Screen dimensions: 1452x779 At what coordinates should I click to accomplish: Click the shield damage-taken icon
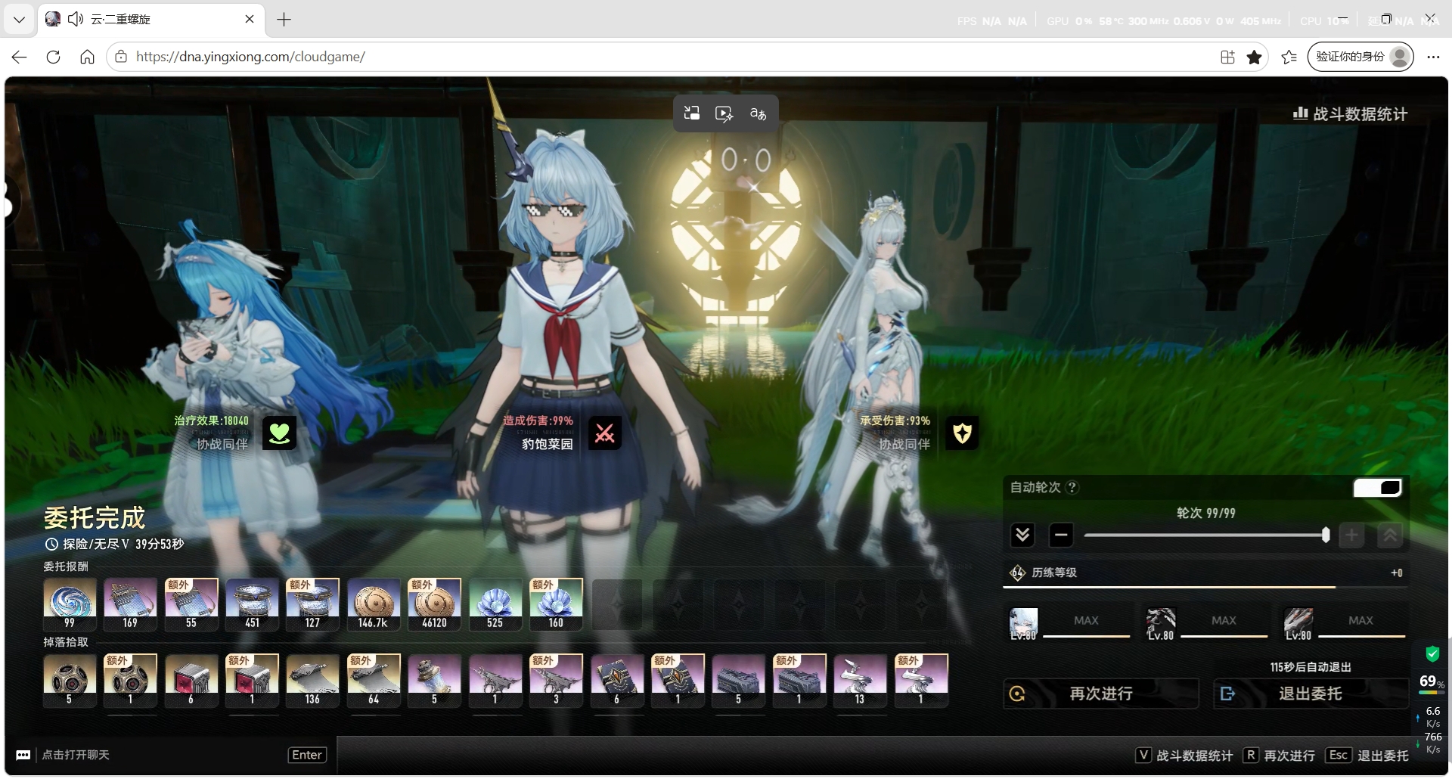[962, 433]
